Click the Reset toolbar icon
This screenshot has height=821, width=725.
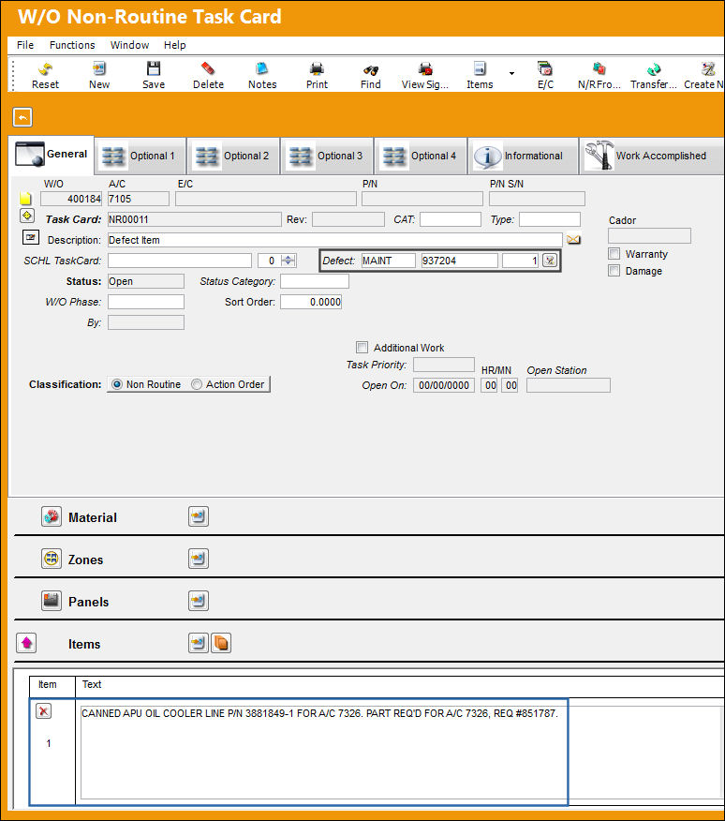tap(46, 69)
